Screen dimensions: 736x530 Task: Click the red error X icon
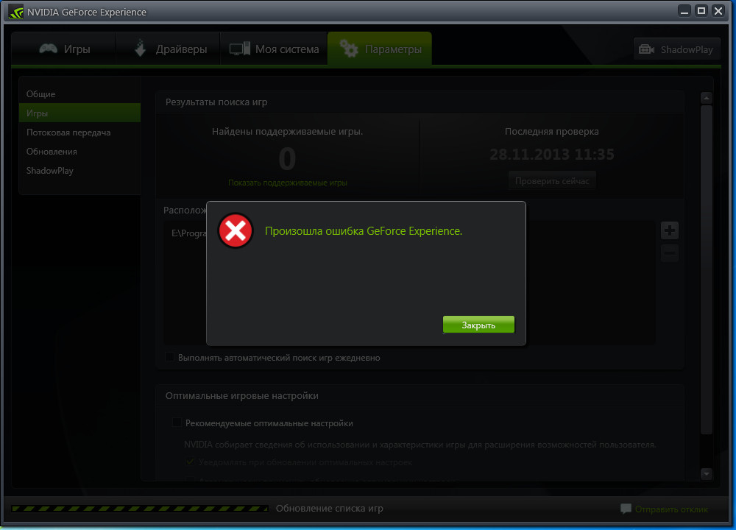coord(236,230)
